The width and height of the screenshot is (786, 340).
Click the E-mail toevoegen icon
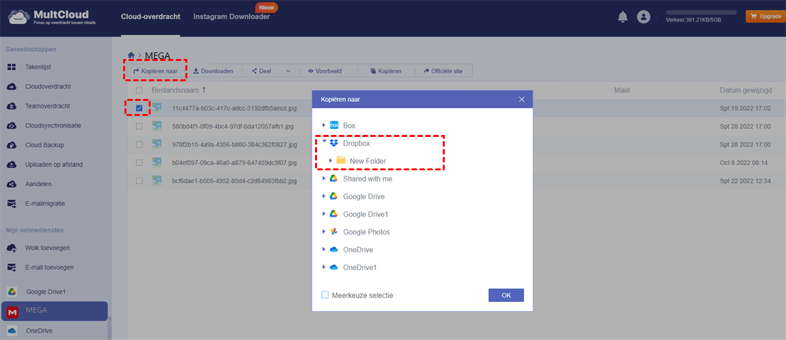(12, 267)
